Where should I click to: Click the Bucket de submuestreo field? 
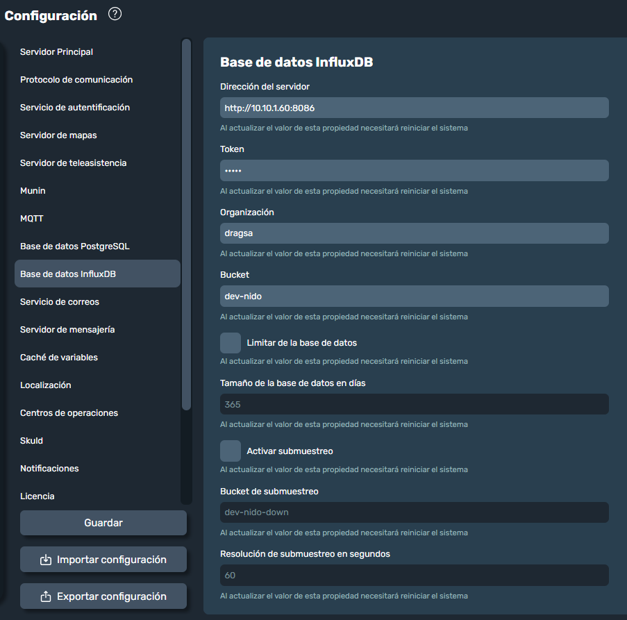coord(415,512)
